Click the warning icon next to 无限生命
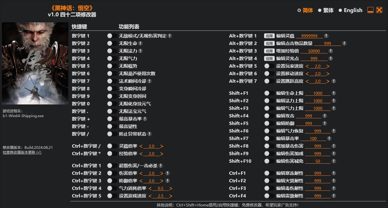This screenshot has width=388, height=208. (141, 43)
